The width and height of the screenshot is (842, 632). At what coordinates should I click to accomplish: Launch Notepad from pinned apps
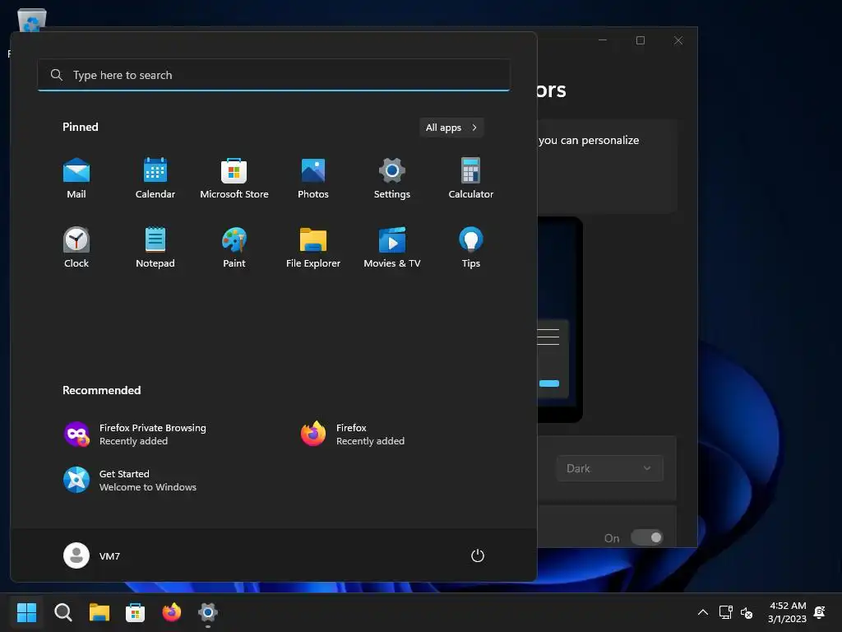click(155, 247)
